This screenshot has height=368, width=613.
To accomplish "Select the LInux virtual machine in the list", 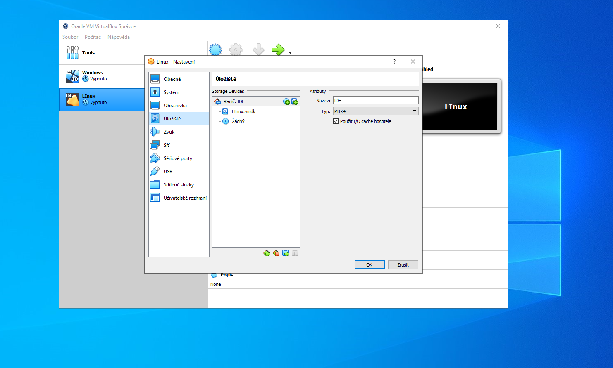I will point(102,99).
